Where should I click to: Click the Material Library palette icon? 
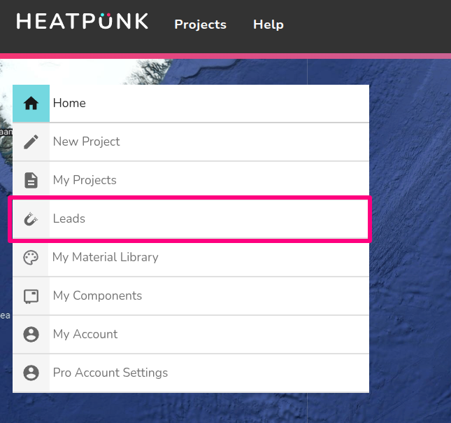coord(31,258)
